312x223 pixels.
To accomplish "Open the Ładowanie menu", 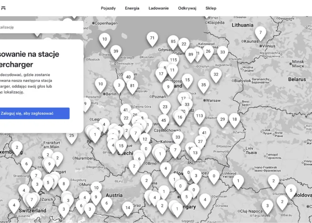I will tap(158, 8).
